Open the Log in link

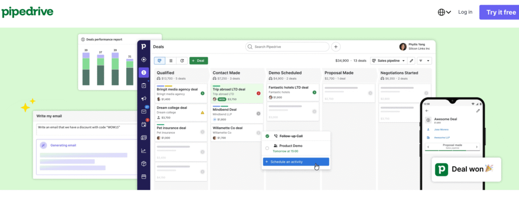pyautogui.click(x=465, y=12)
